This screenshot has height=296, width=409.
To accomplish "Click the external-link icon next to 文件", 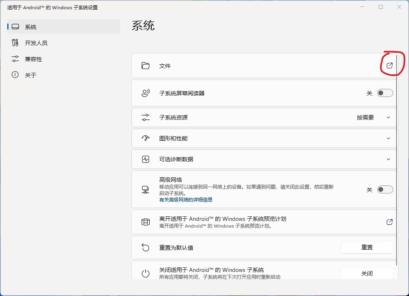I will tap(389, 65).
